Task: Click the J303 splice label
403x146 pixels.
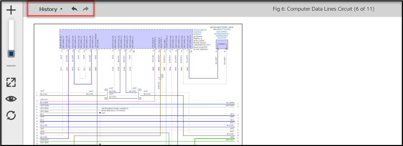Action: pos(103,113)
